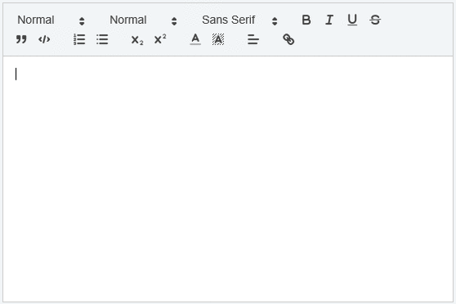Toggle bold formatting
This screenshot has height=304, width=456.
tap(306, 20)
